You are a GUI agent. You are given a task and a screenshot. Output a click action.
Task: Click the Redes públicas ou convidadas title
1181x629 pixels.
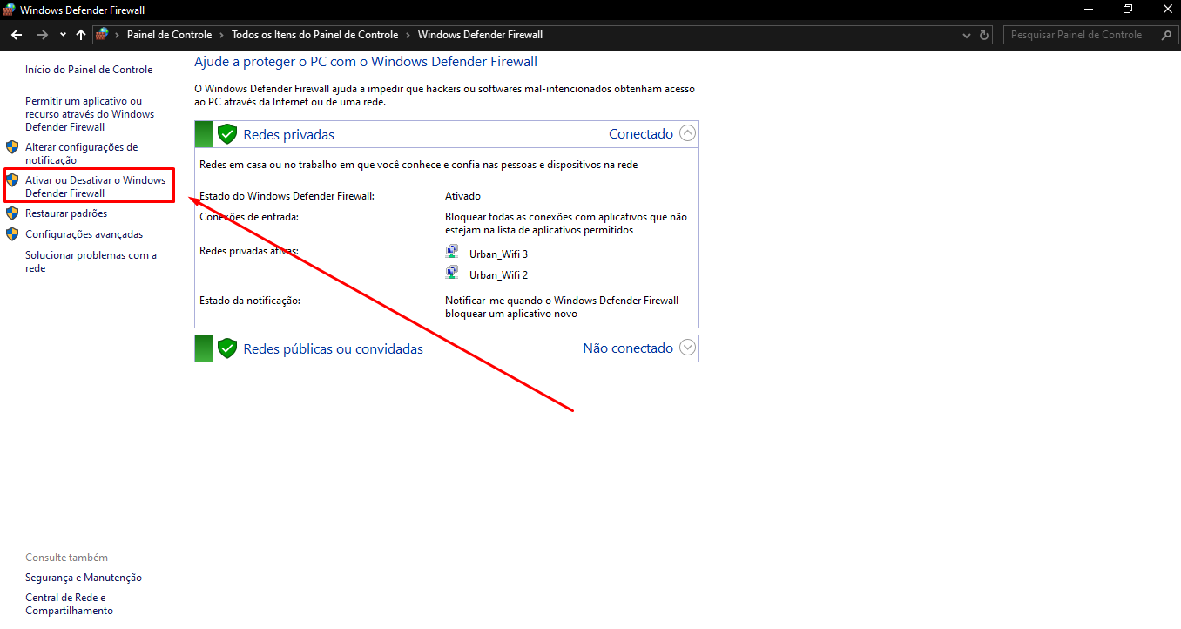pyautogui.click(x=333, y=348)
